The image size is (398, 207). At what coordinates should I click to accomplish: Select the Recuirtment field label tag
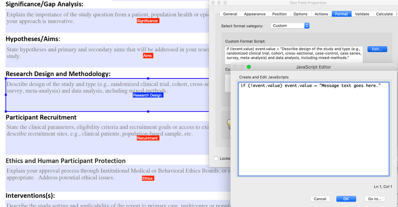(148, 138)
